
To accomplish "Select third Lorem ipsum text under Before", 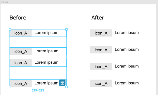I will click(x=46, y=62).
